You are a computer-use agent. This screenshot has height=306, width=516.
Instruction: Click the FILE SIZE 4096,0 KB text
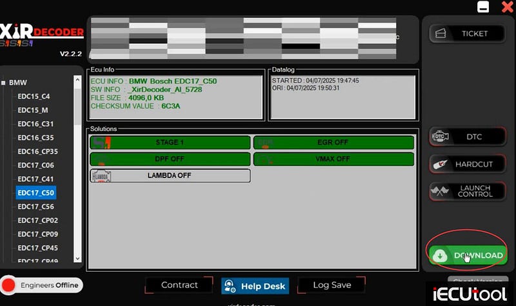[127, 97]
